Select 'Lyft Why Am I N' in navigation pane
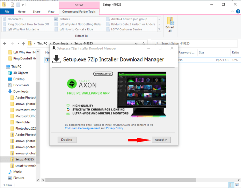Image resolution: width=241 pixels, height=188 pixels. pyautogui.click(x=22, y=52)
